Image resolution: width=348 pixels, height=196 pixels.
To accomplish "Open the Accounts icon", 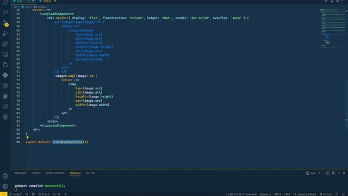I will (x=5, y=176).
